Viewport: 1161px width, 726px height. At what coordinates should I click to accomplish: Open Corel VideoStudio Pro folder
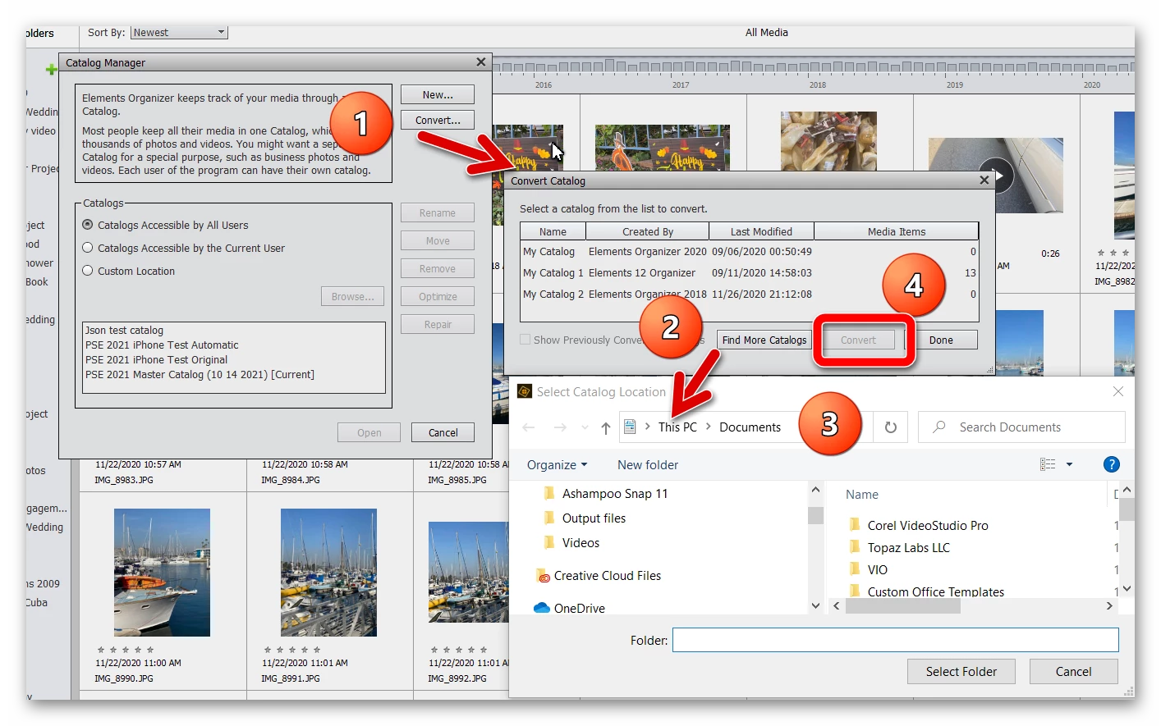[x=919, y=526]
